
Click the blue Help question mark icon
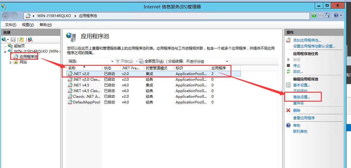coord(336,16)
